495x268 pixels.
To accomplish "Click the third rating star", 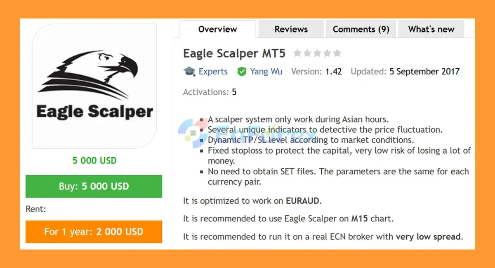I will tap(317, 53).
